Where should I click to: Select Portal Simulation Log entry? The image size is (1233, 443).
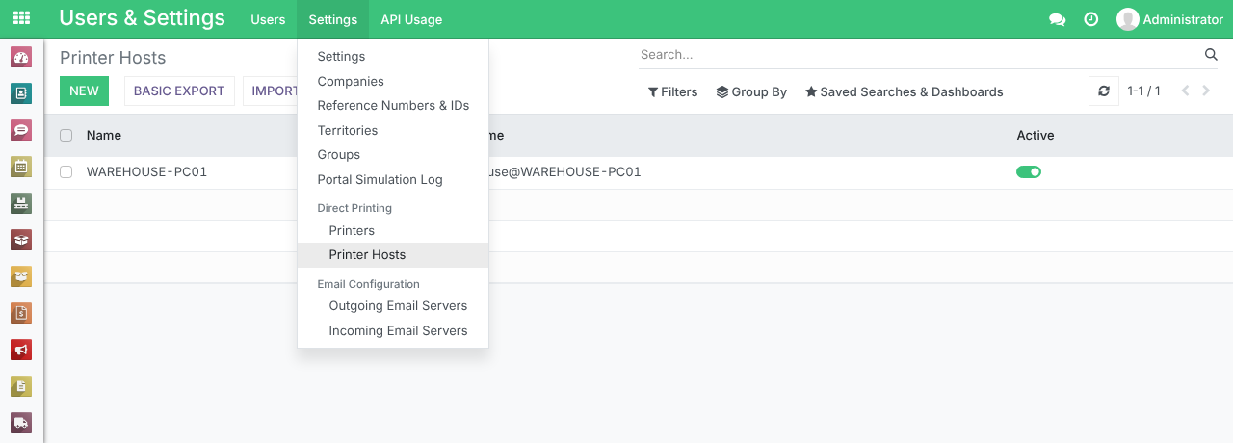(393, 179)
